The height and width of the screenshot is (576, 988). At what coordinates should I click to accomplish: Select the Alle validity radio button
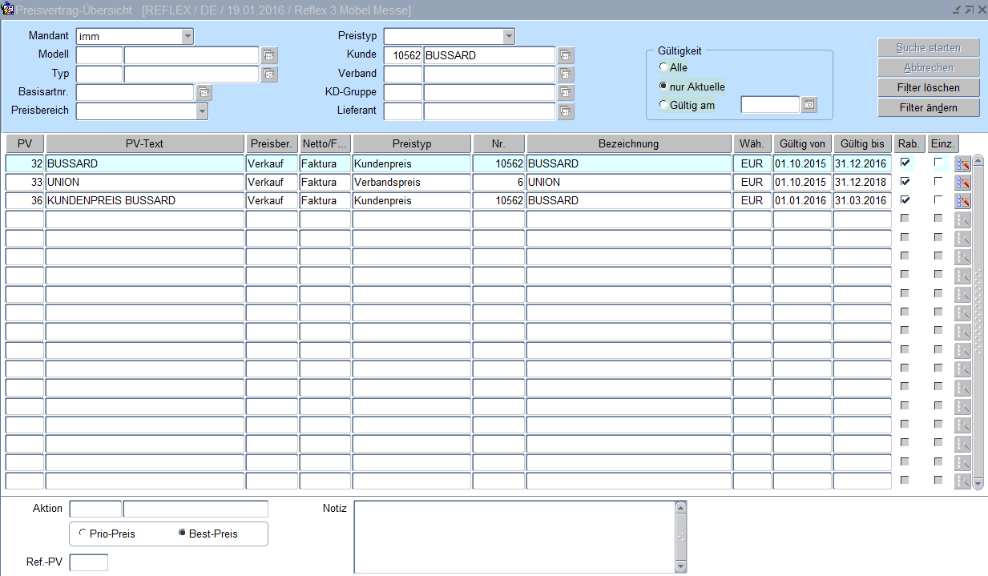point(663,67)
